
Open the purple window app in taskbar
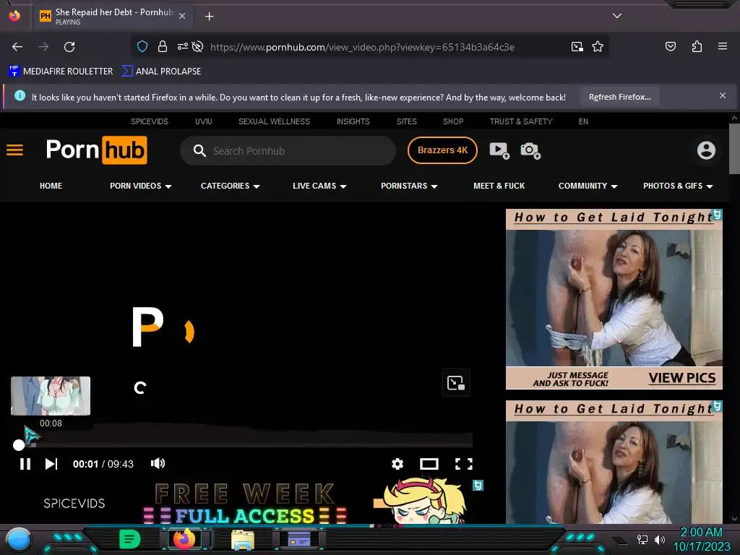click(x=299, y=539)
